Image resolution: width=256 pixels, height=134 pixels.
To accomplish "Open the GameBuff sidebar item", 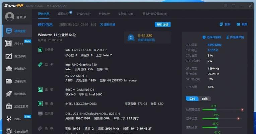I will tap(17, 131).
